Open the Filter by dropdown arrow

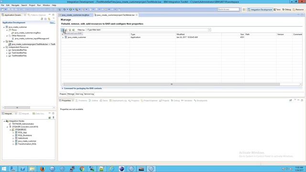209,30
